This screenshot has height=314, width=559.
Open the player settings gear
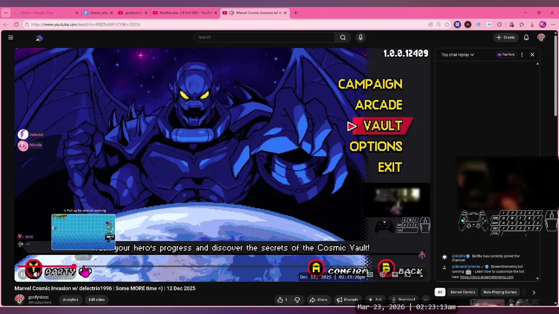point(383,274)
